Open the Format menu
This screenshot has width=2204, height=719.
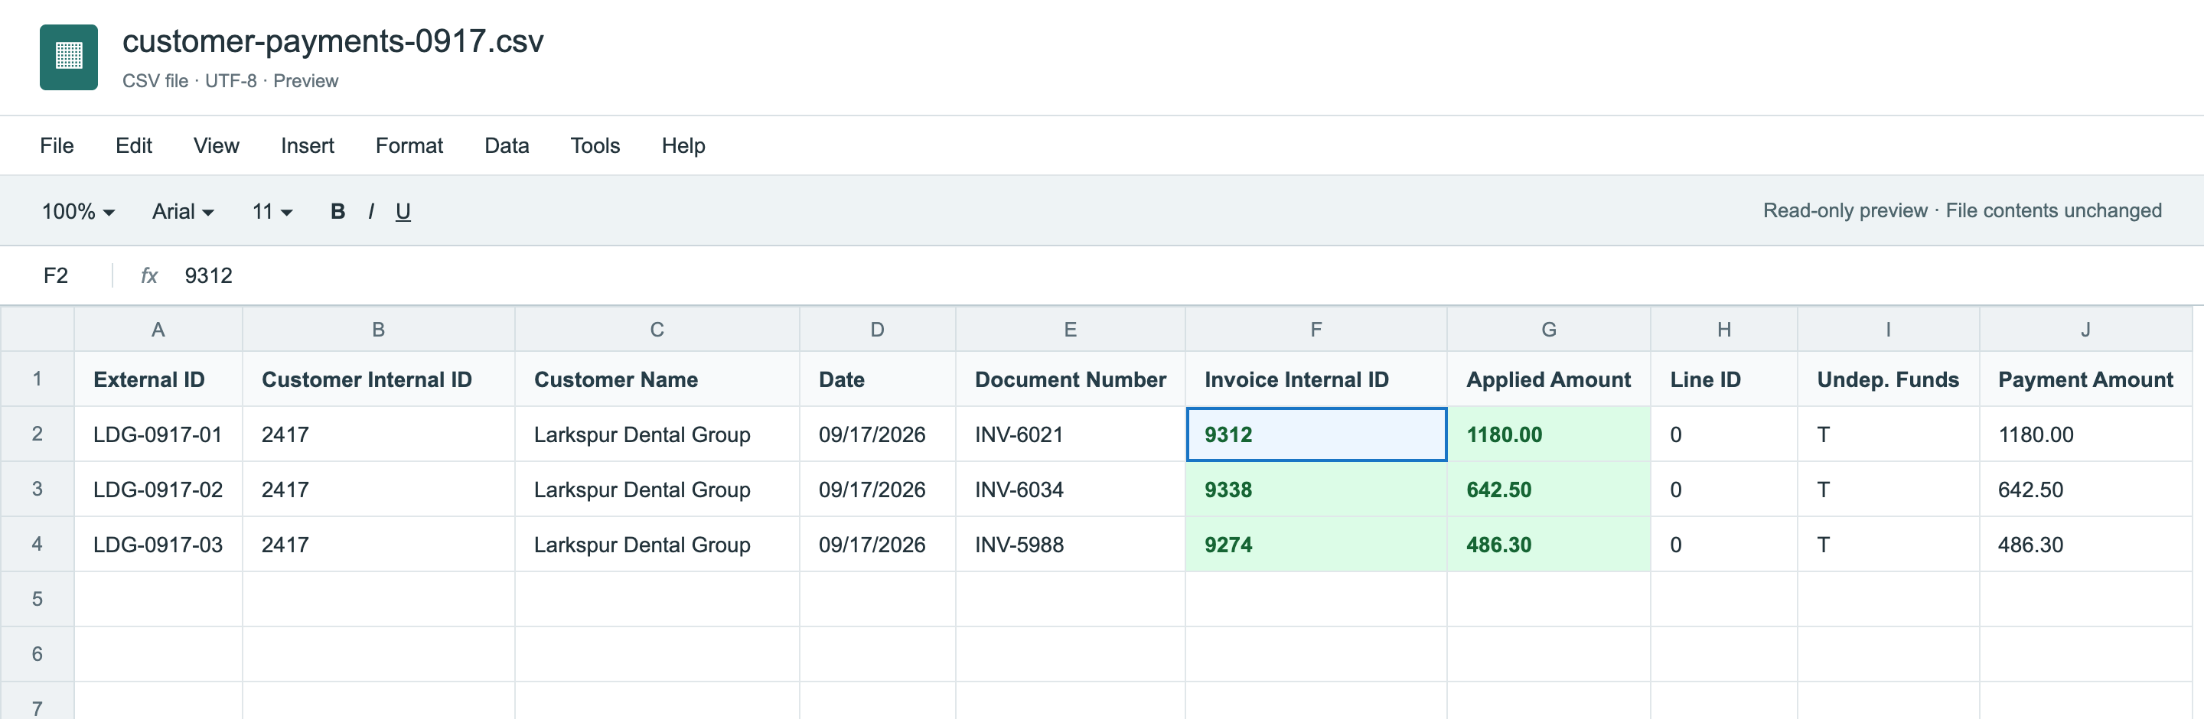[409, 145]
